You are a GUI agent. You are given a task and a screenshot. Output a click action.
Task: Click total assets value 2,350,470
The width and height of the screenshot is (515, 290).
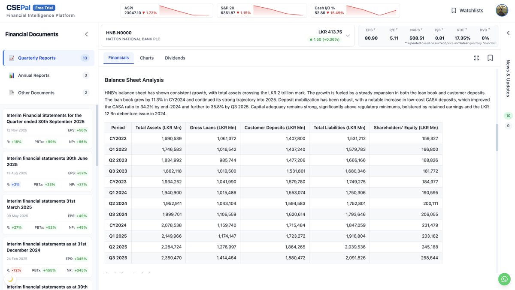tap(171, 258)
